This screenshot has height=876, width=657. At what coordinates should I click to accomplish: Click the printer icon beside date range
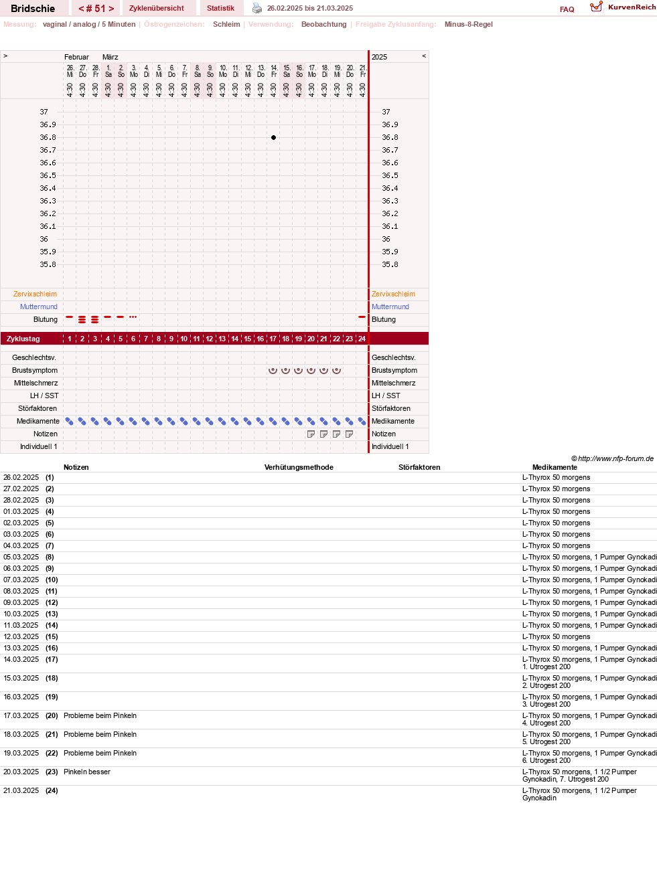pos(257,8)
